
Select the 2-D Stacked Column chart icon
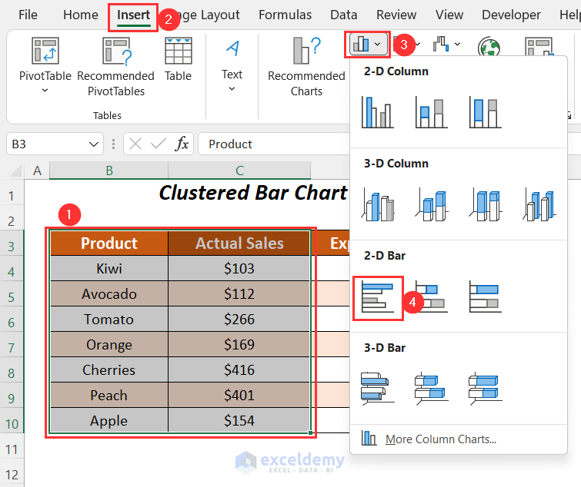(x=431, y=112)
